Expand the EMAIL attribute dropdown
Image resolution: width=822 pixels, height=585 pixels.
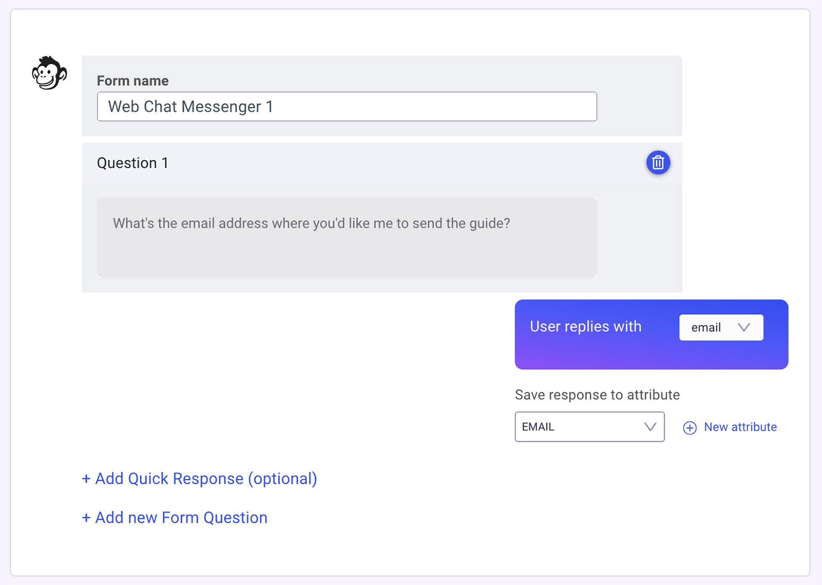[589, 427]
